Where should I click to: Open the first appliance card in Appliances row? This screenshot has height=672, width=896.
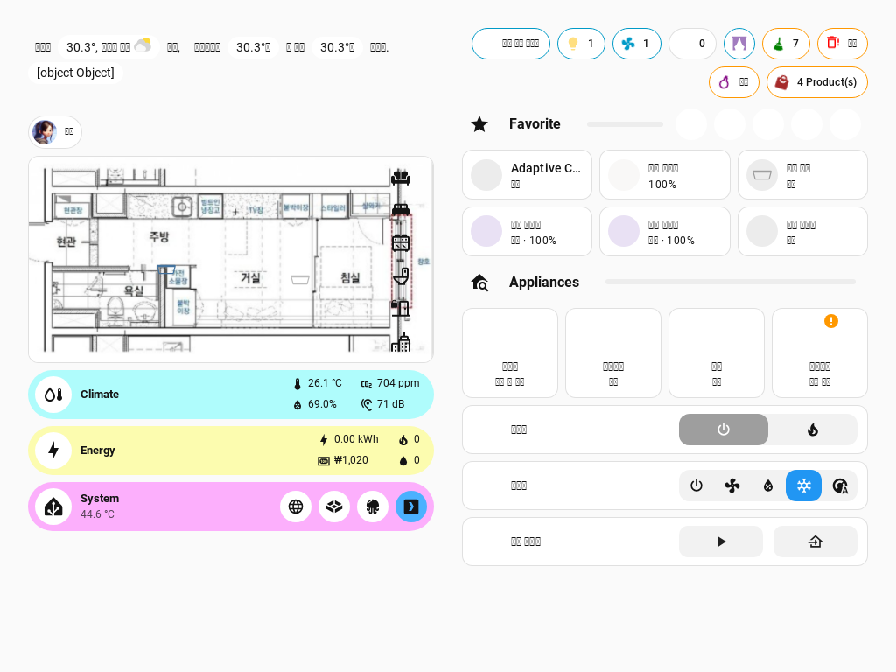click(510, 353)
